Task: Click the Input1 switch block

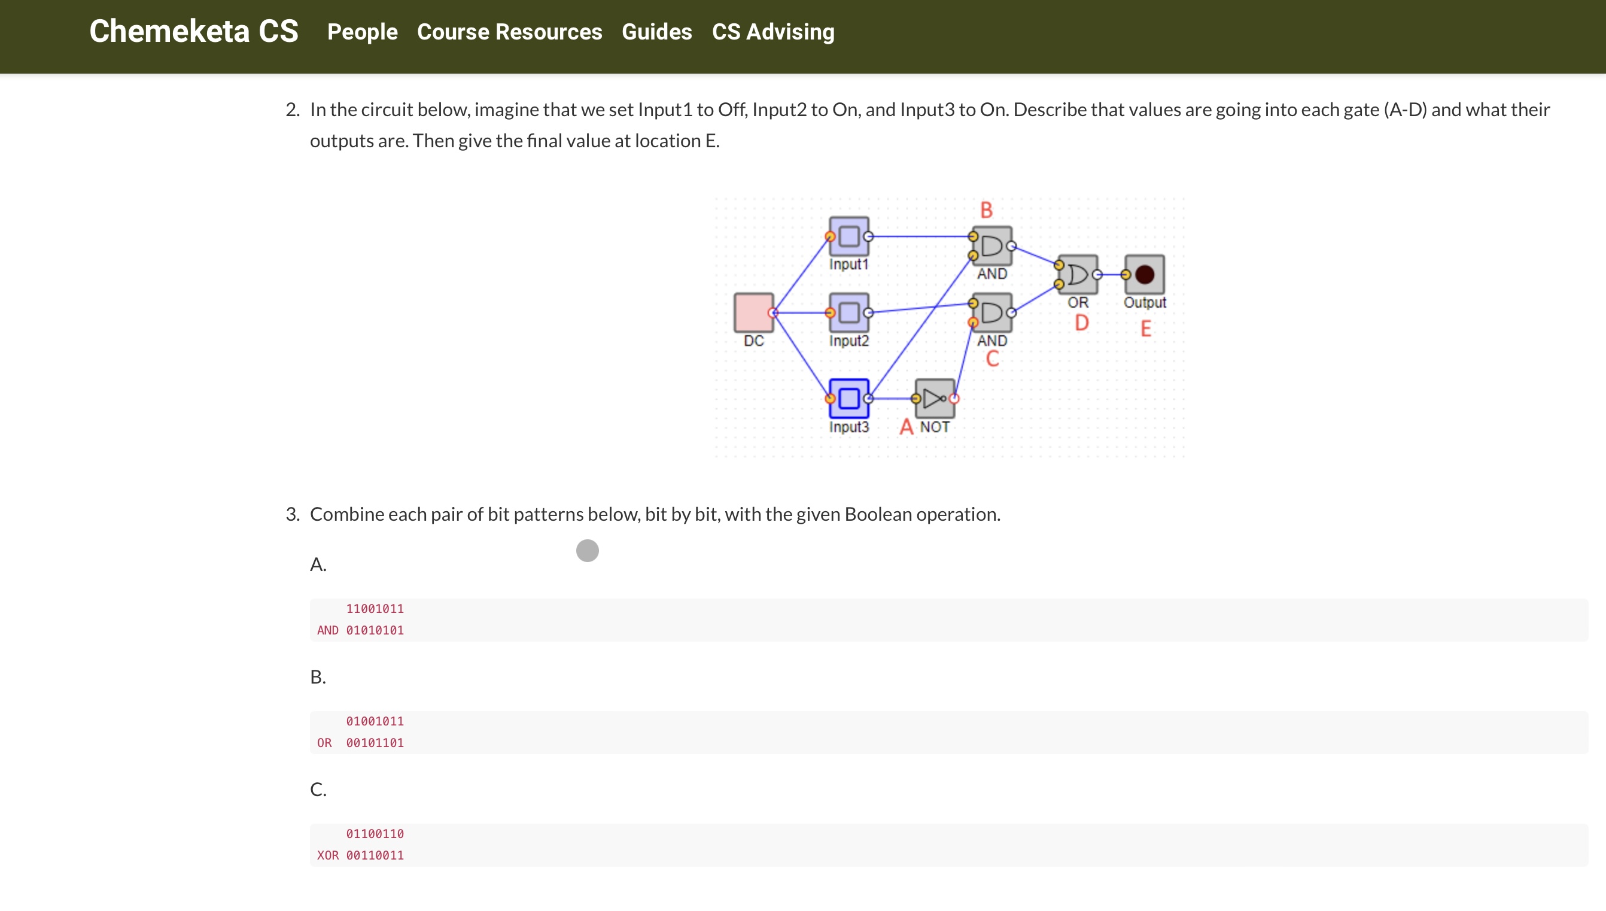Action: click(848, 236)
